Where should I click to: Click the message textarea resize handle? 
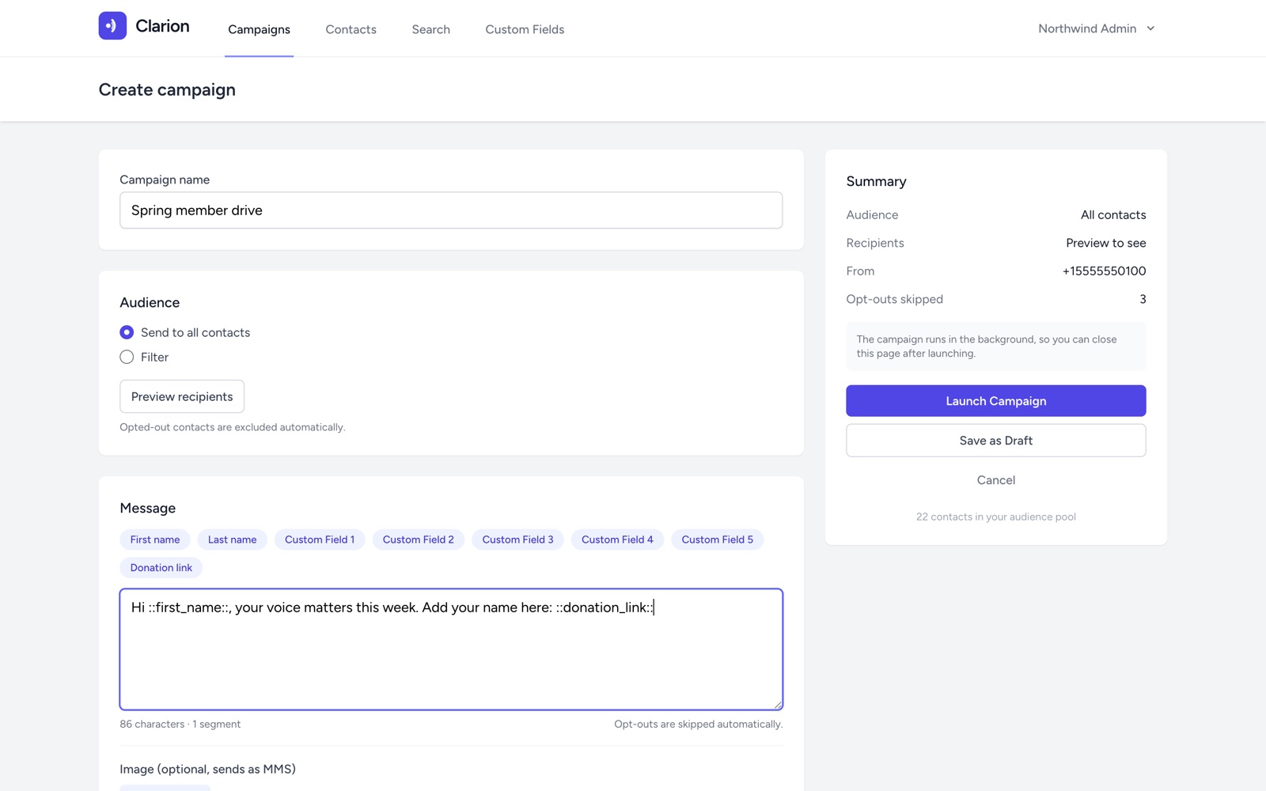coord(778,705)
